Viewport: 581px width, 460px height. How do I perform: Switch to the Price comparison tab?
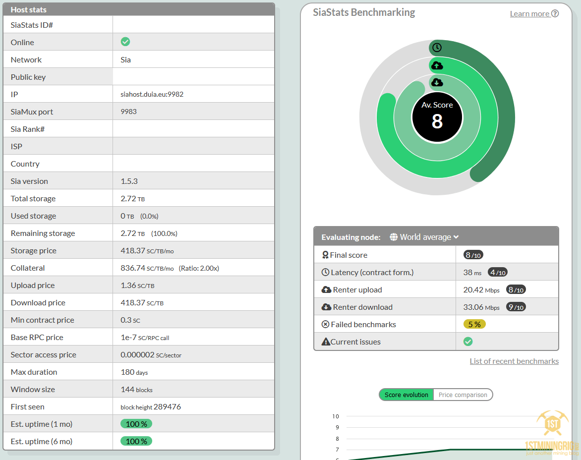point(463,395)
